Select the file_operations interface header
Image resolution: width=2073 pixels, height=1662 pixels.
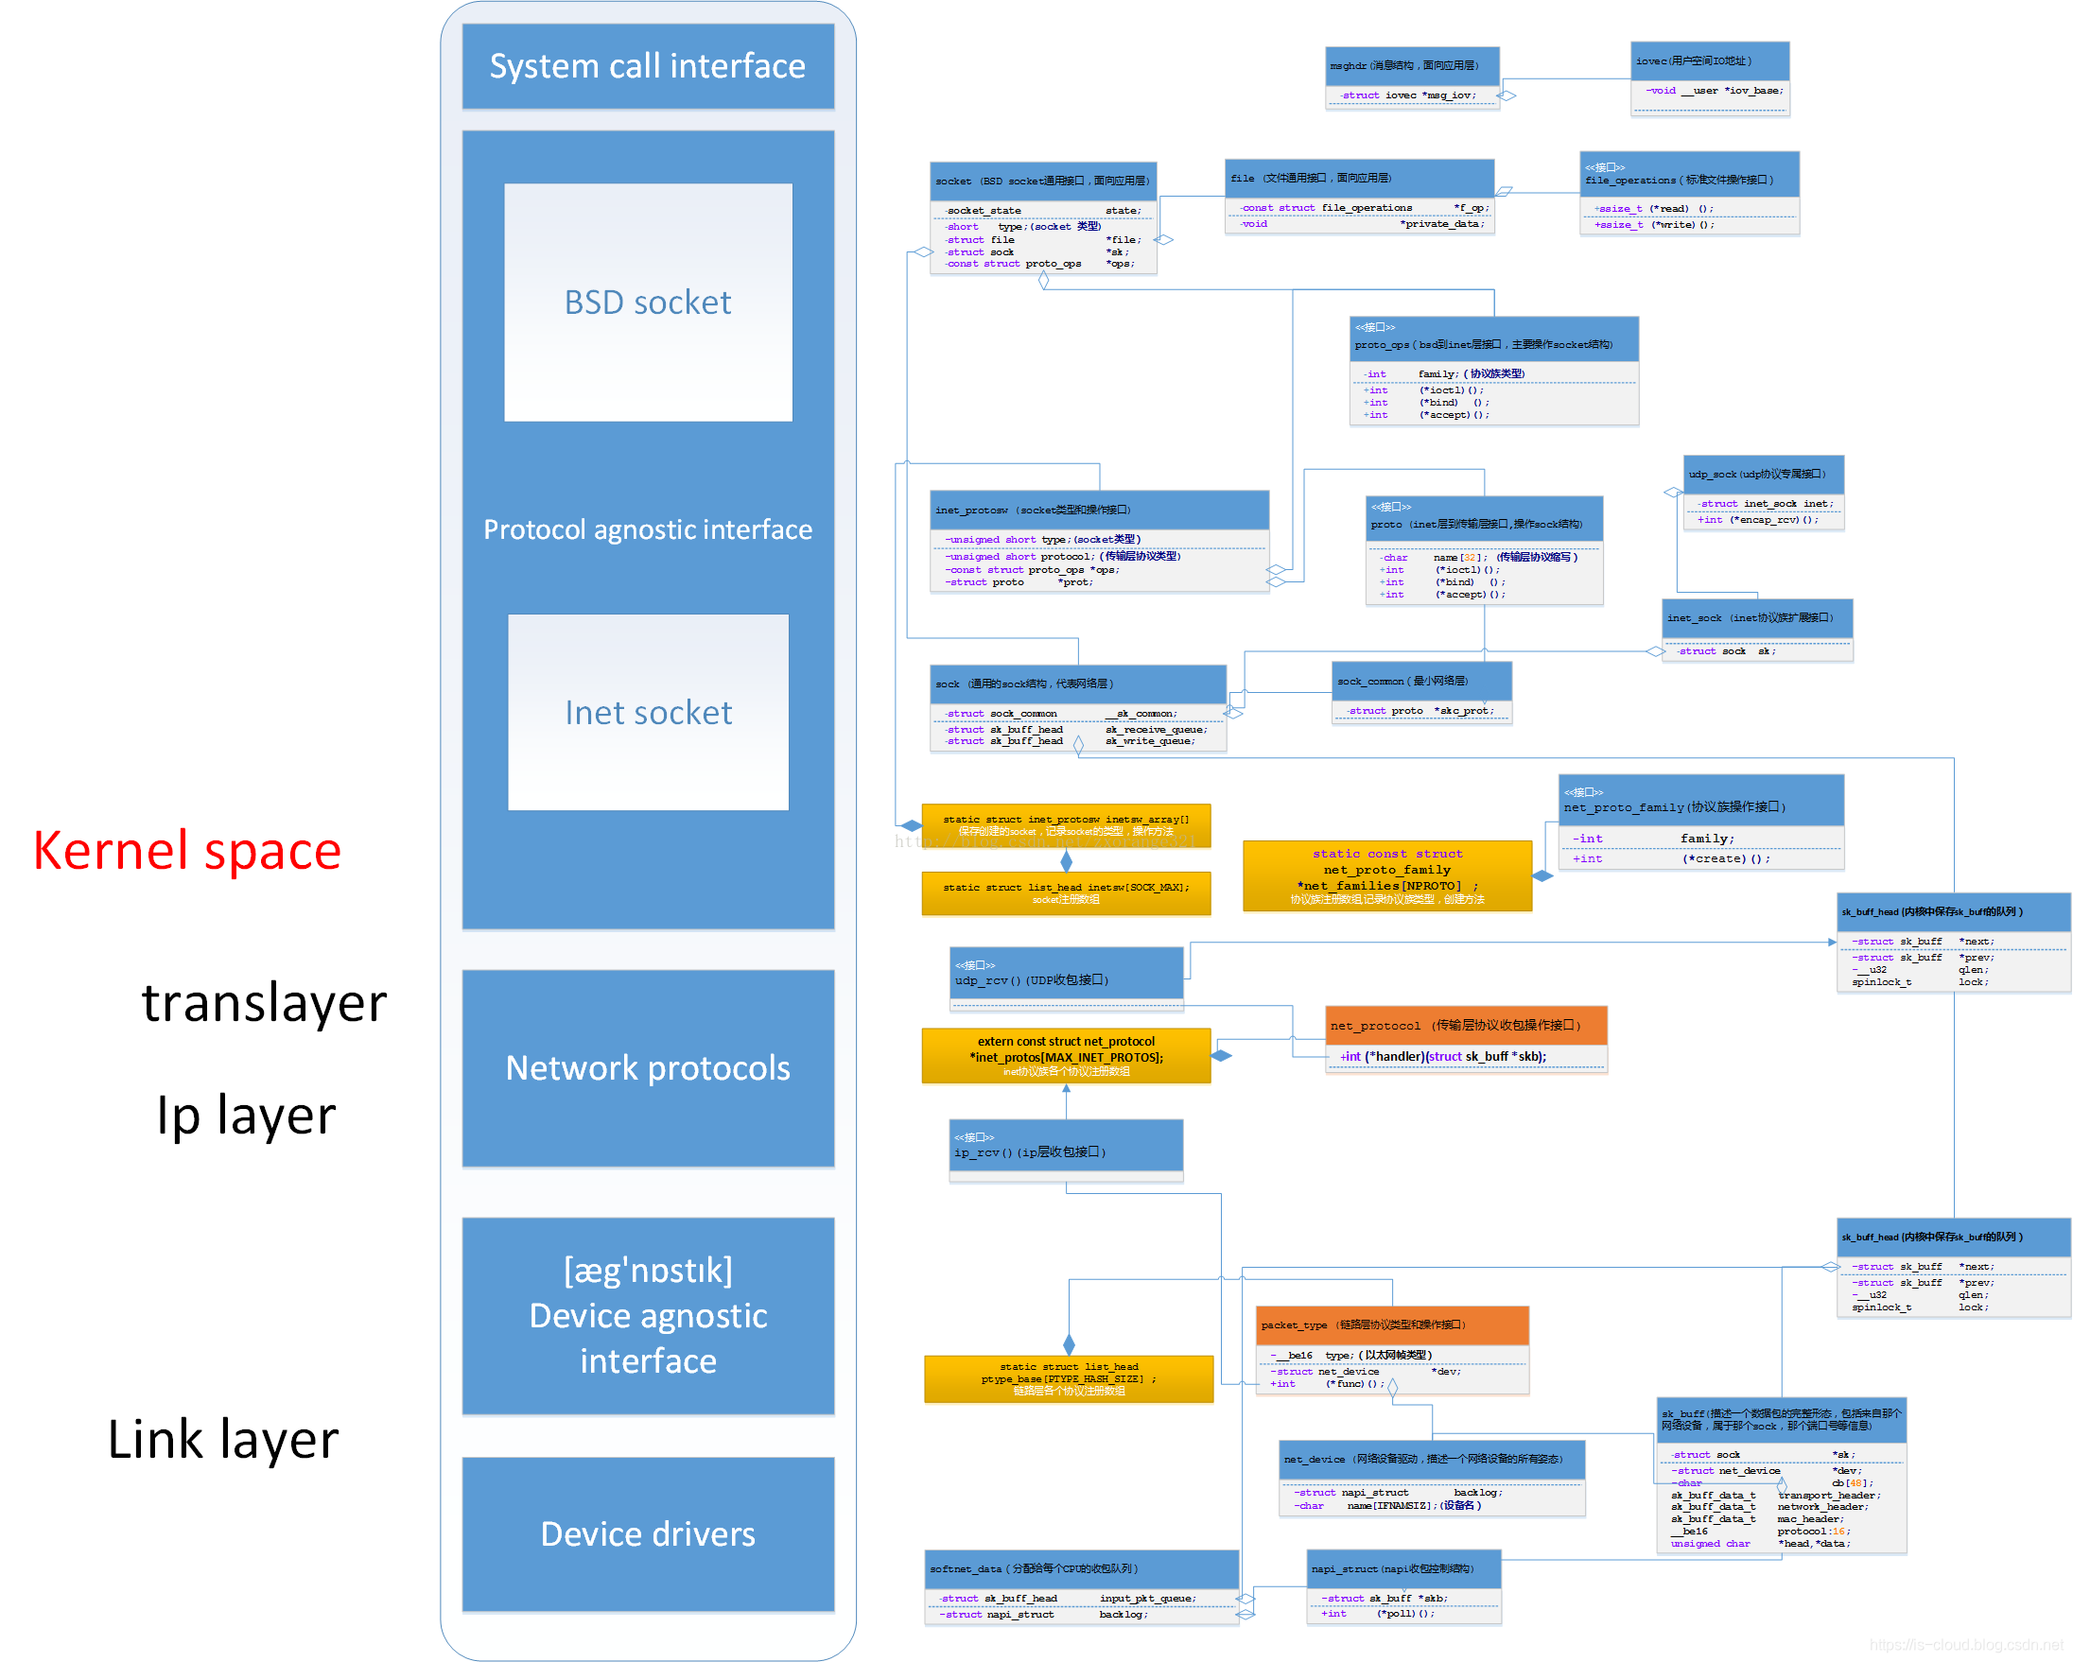point(1689,174)
